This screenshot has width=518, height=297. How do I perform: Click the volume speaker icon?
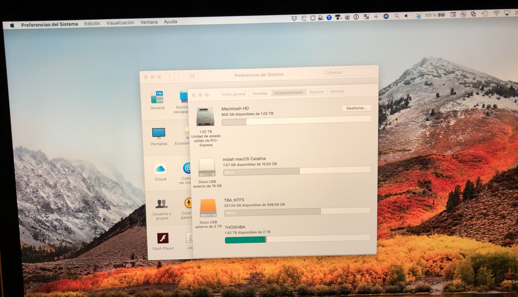(406, 16)
